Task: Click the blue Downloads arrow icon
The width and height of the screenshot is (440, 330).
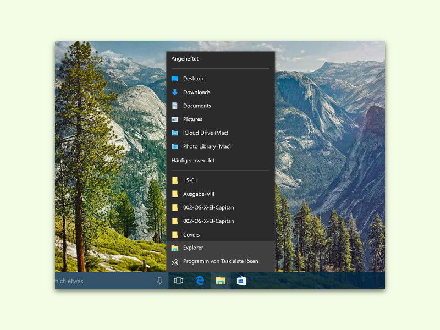Action: [175, 92]
